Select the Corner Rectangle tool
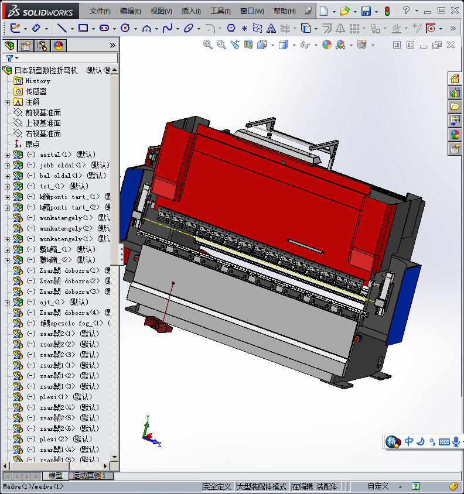This screenshot has width=464, height=494. [83, 28]
